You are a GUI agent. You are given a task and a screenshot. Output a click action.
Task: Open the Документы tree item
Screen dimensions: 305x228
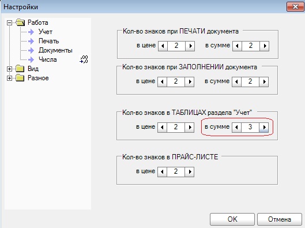point(55,50)
